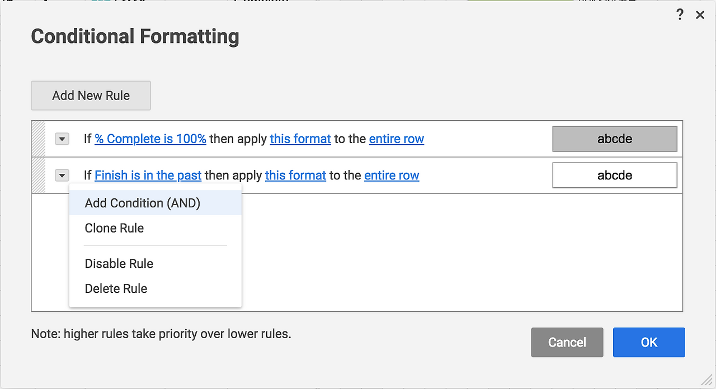This screenshot has height=389, width=716.
Task: Collapse dropdown arrow for Finish rule
Action: (62, 175)
